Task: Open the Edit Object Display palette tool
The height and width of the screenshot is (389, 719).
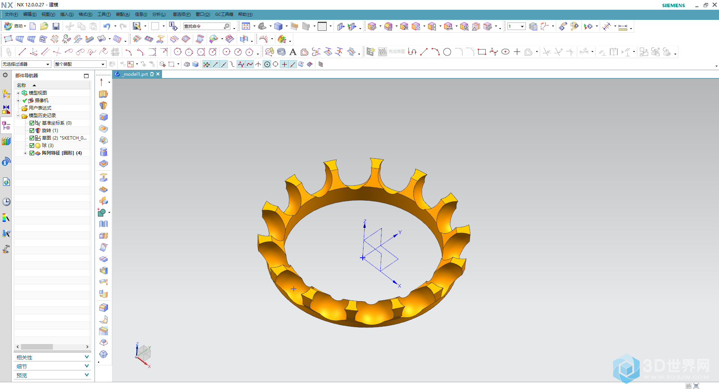Action: click(x=574, y=26)
